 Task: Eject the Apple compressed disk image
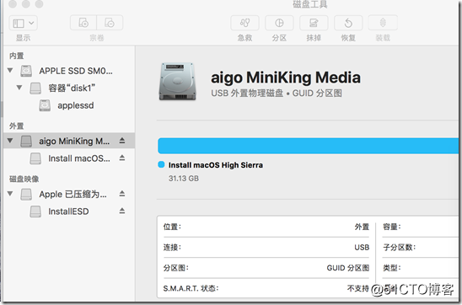point(122,194)
